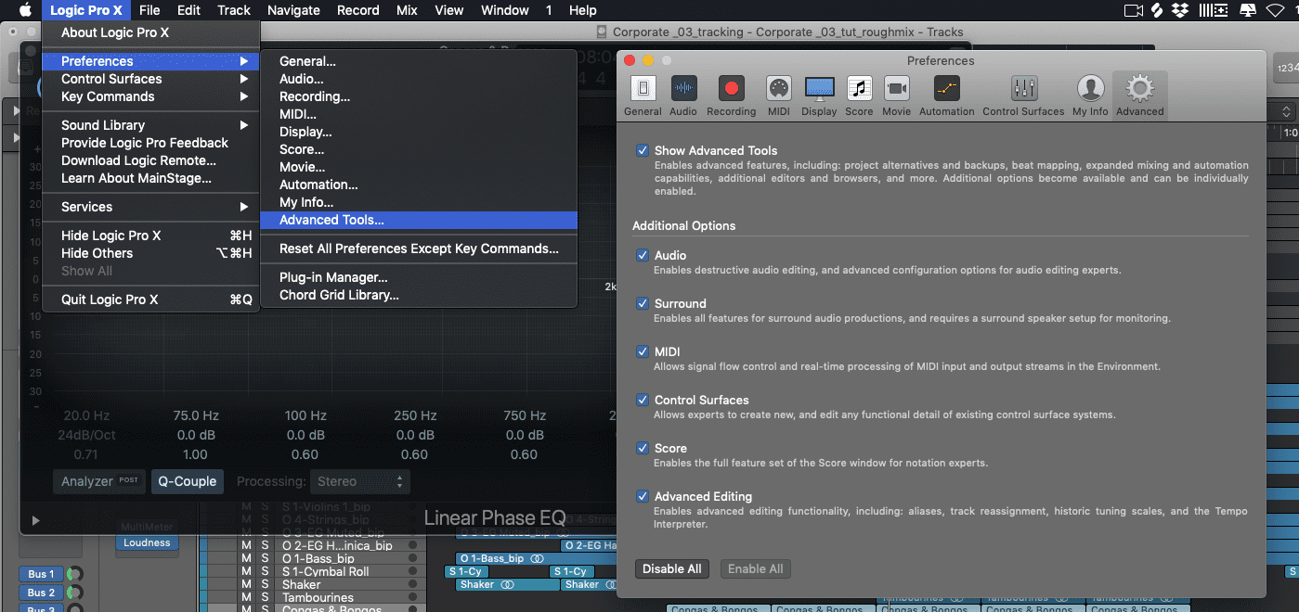Select the S 1-Cymbal Roll track name
Viewport: 1299px width, 612px height.
click(x=326, y=572)
